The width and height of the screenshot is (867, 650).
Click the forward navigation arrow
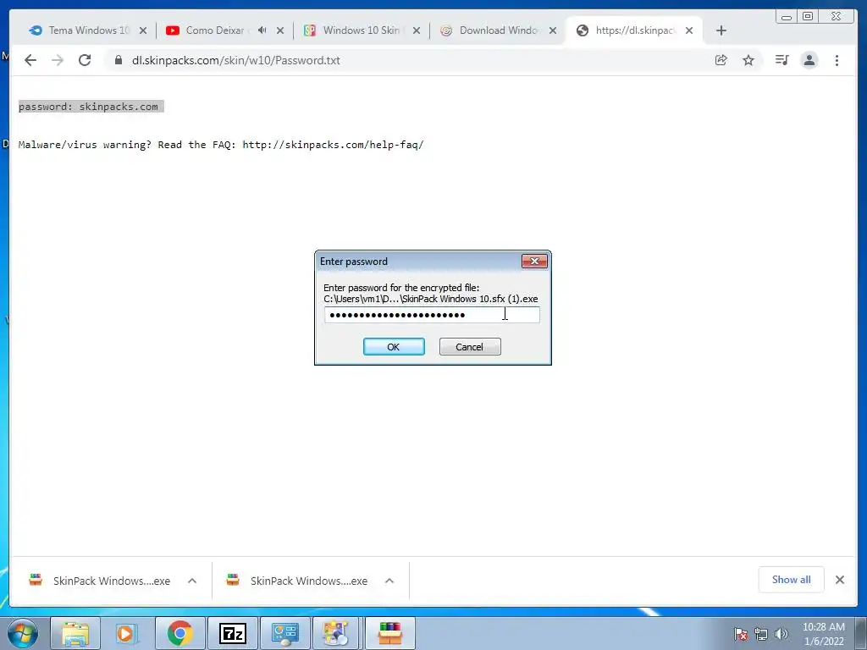[x=58, y=60]
